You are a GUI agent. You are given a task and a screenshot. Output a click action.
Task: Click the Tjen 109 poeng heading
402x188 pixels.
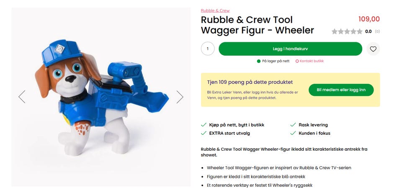250,82
